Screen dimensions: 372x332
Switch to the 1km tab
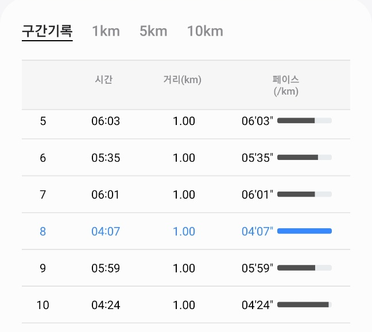click(106, 31)
